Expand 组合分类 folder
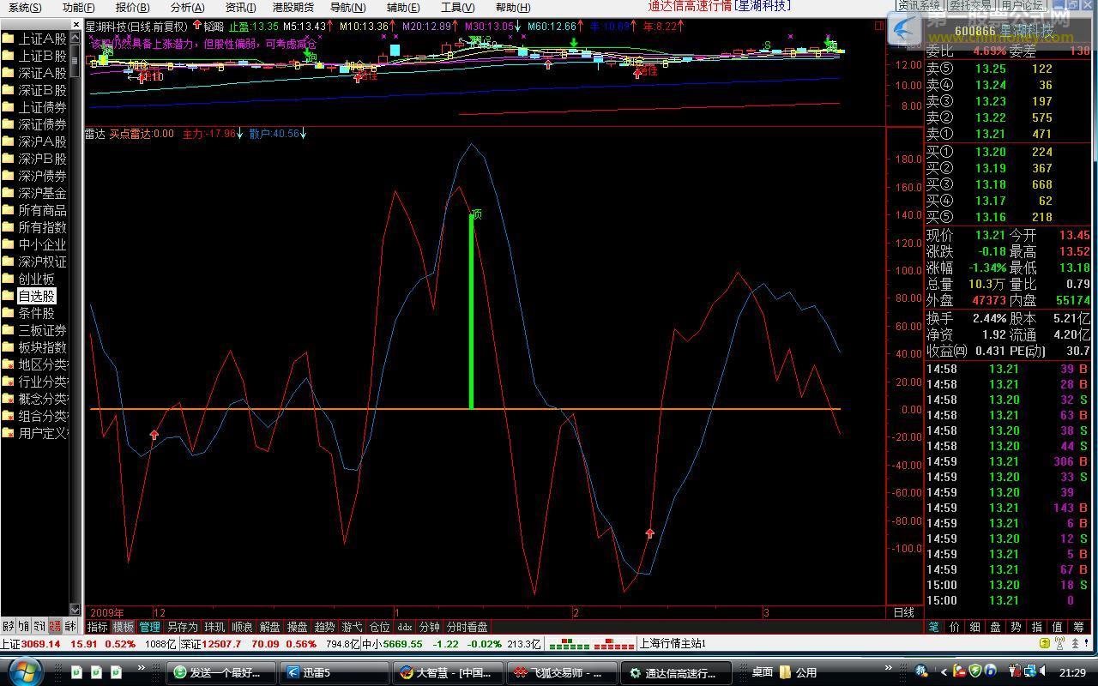 pyautogui.click(x=34, y=416)
